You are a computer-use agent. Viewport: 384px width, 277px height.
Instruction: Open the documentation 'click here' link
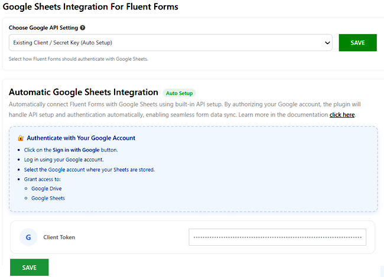click(342, 114)
